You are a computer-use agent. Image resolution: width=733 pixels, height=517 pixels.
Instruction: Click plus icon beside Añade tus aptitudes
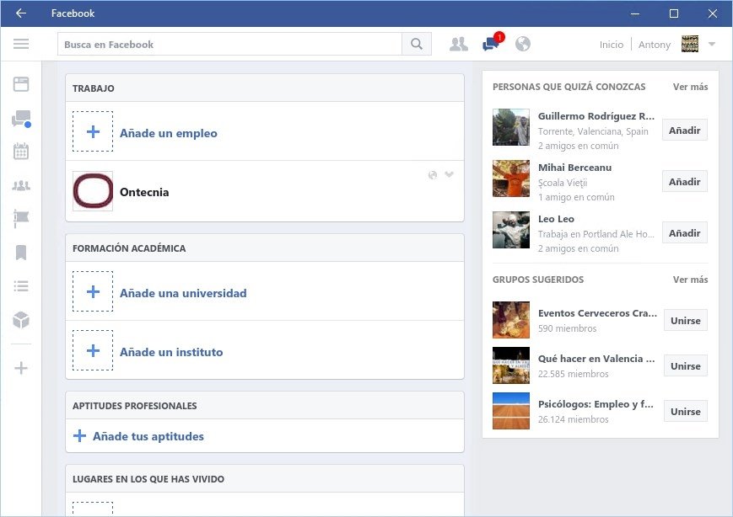(79, 436)
